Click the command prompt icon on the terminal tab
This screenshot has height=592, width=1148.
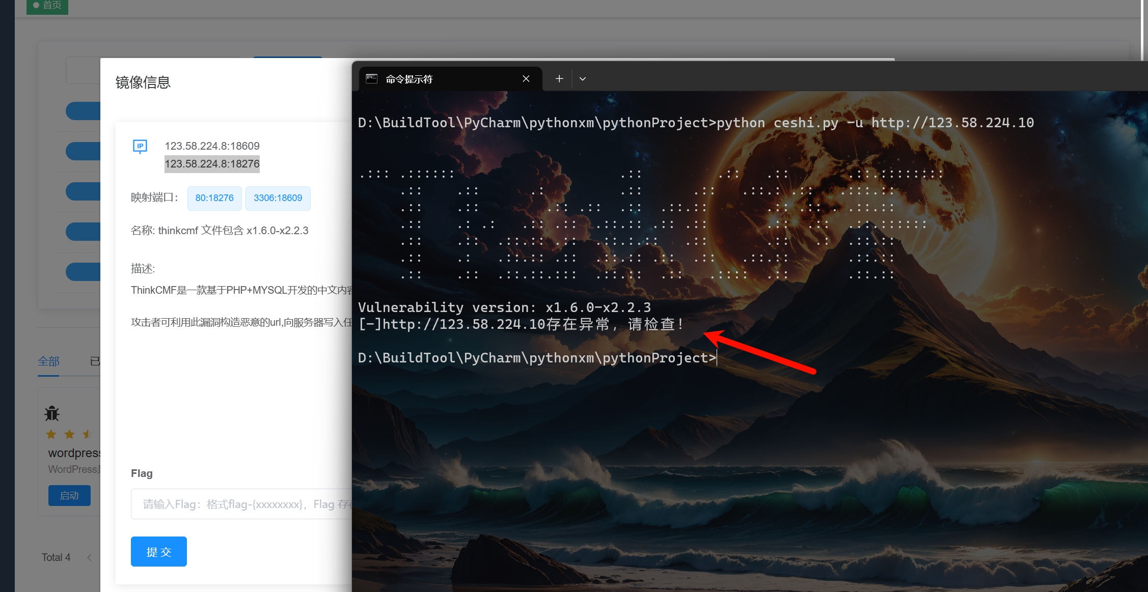pyautogui.click(x=371, y=79)
